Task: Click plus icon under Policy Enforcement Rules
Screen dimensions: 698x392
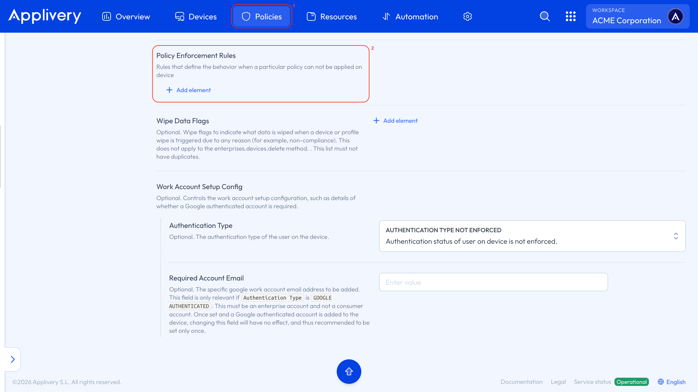Action: 169,90
